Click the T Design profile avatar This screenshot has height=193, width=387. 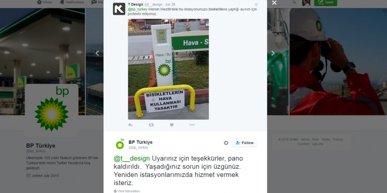[x=119, y=9]
